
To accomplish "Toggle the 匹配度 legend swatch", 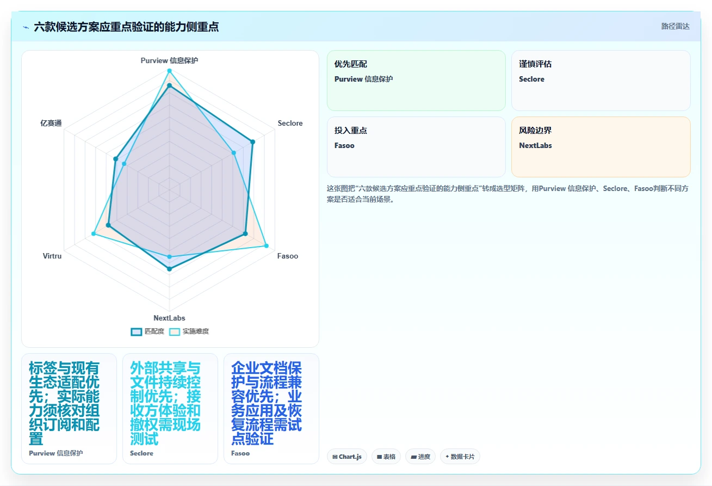I will click(137, 331).
